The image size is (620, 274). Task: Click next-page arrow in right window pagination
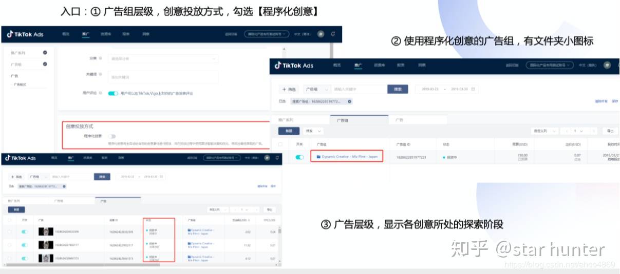pyautogui.click(x=593, y=131)
